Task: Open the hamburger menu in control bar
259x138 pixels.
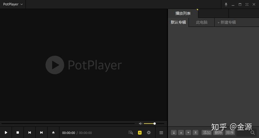Action: [161, 133]
